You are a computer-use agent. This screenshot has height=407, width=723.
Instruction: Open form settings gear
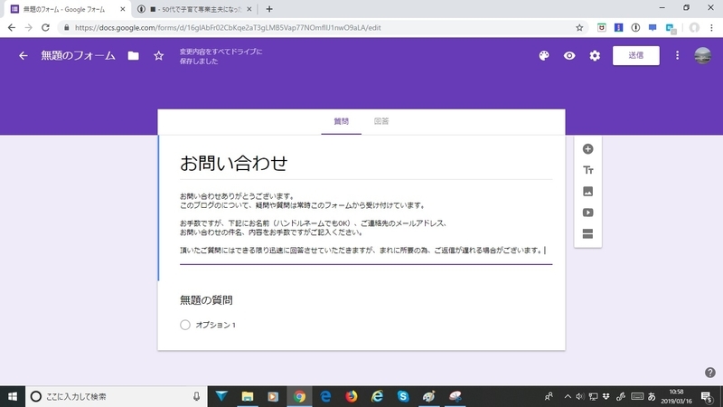595,56
